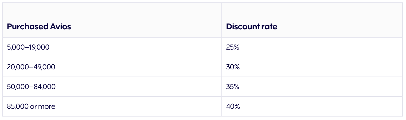Click the 30% discount rate value

tap(233, 67)
